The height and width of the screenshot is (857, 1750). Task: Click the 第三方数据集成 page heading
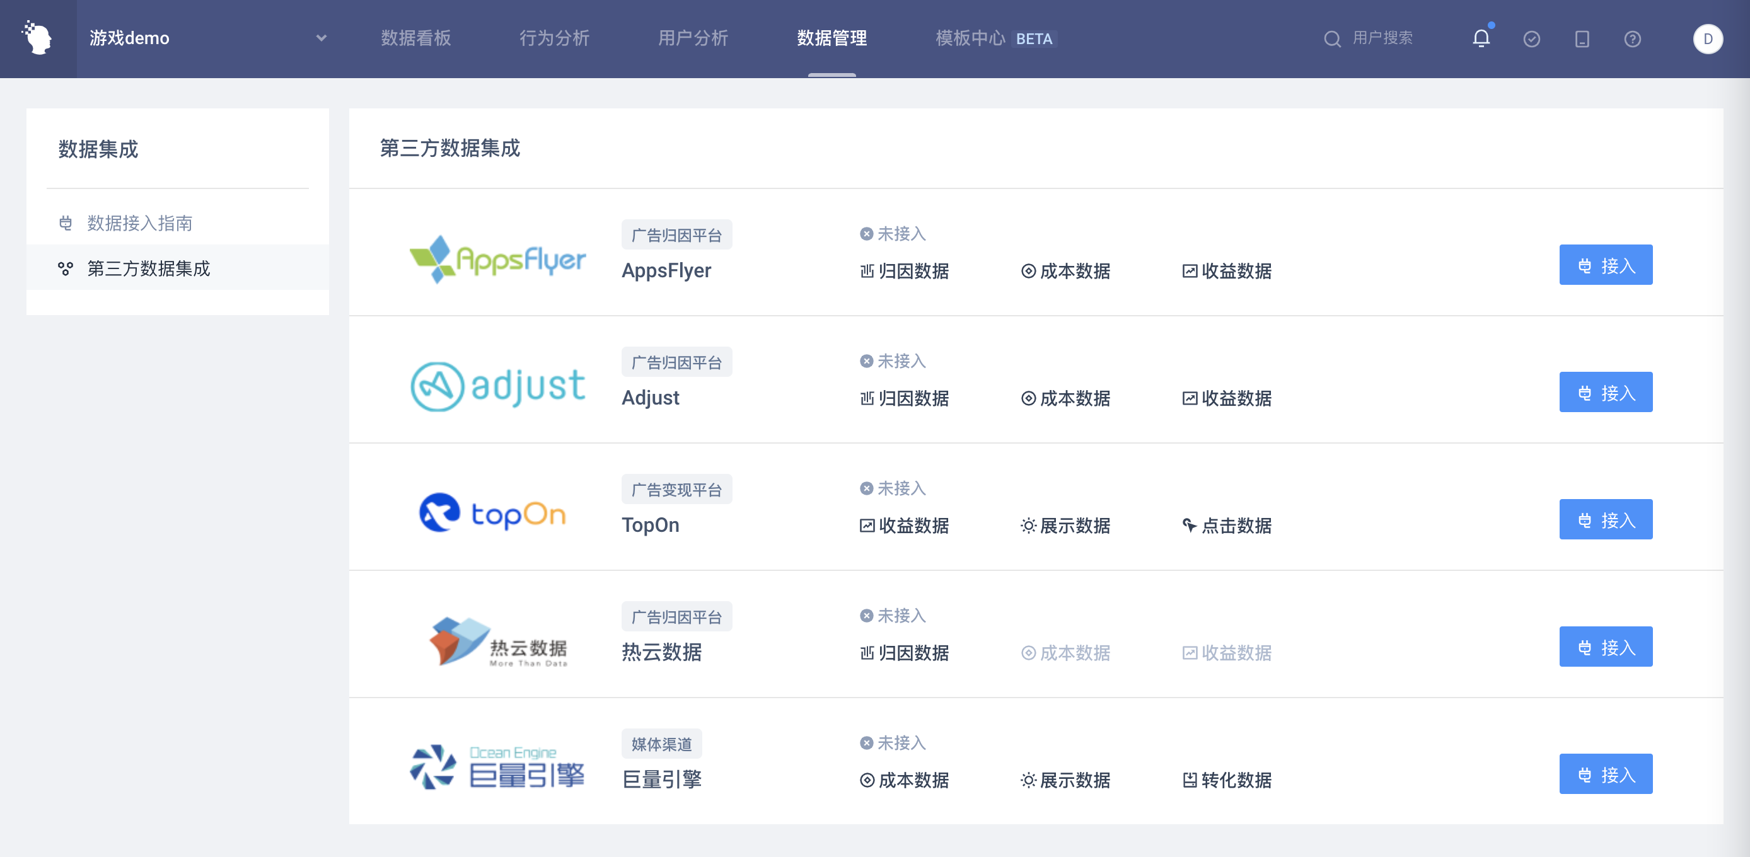coord(449,148)
